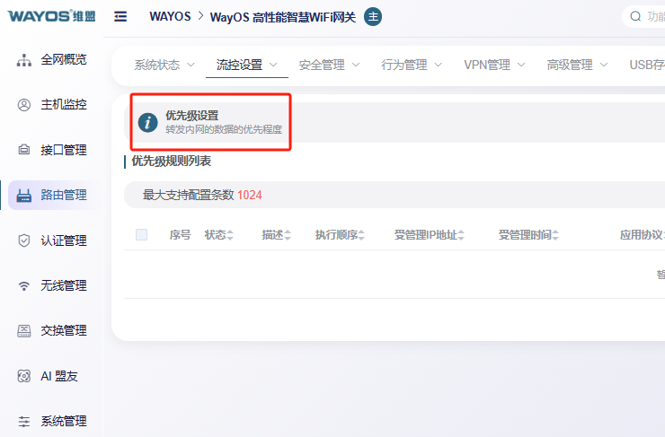The width and height of the screenshot is (665, 437).
Task: Click the blue info icon beside 优先级设置
Action: pos(148,123)
